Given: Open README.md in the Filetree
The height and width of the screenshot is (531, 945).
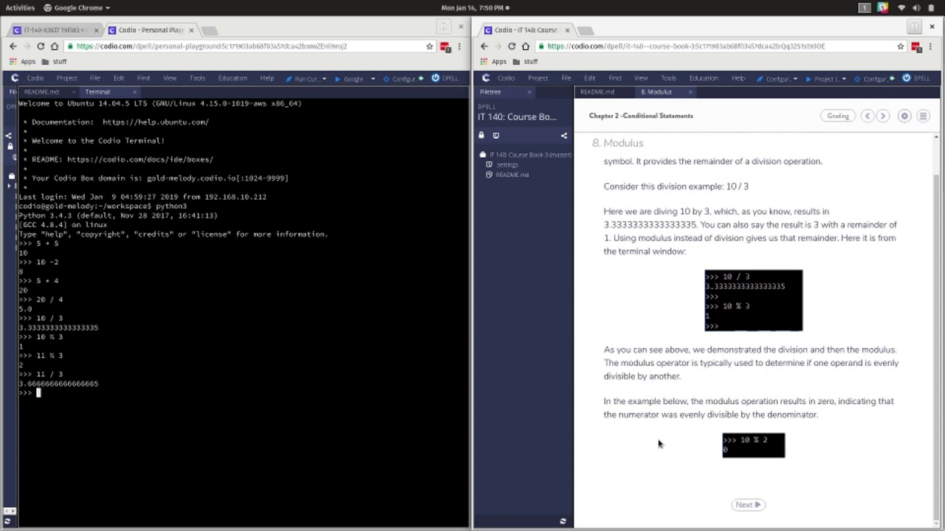Looking at the screenshot, I should pos(507,175).
